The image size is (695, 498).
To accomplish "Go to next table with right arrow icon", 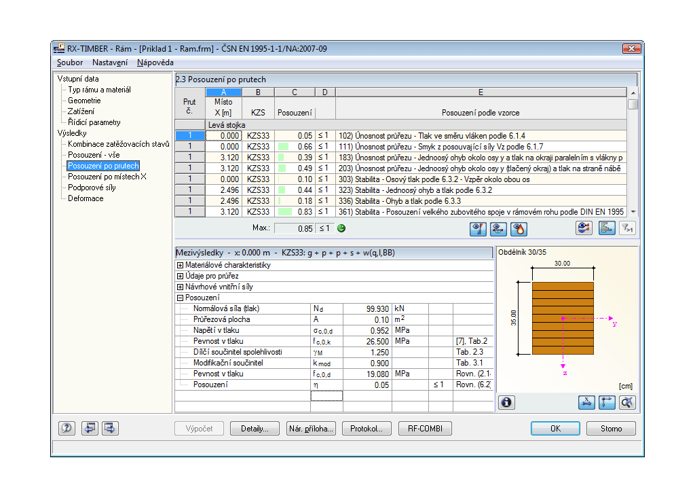I will [110, 428].
